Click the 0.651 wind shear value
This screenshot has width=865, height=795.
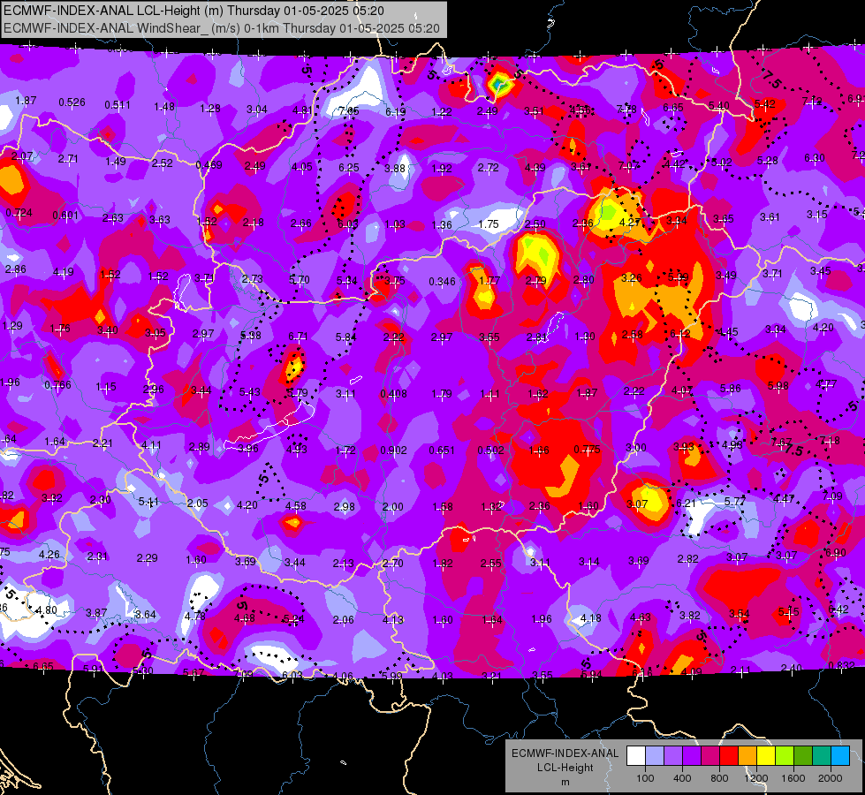tap(442, 450)
